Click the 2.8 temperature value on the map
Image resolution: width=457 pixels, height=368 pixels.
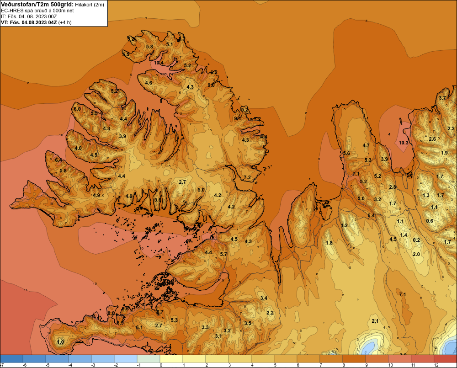pos(393,187)
